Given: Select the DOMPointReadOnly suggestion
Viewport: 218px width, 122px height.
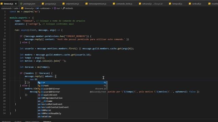Looking at the screenshot, I should [72, 114].
